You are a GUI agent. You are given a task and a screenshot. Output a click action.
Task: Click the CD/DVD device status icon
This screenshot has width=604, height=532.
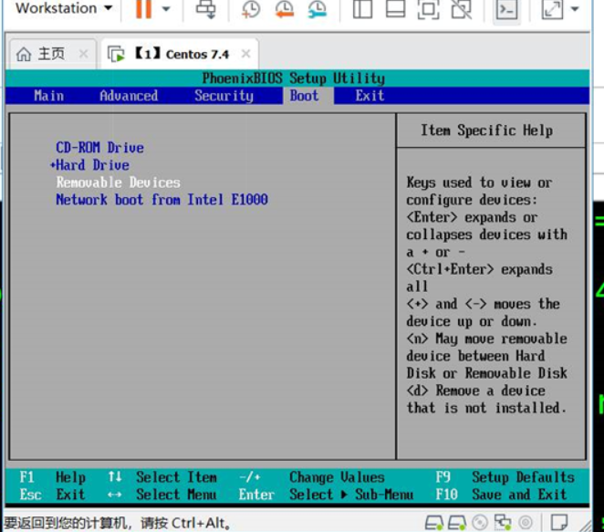tap(480, 523)
